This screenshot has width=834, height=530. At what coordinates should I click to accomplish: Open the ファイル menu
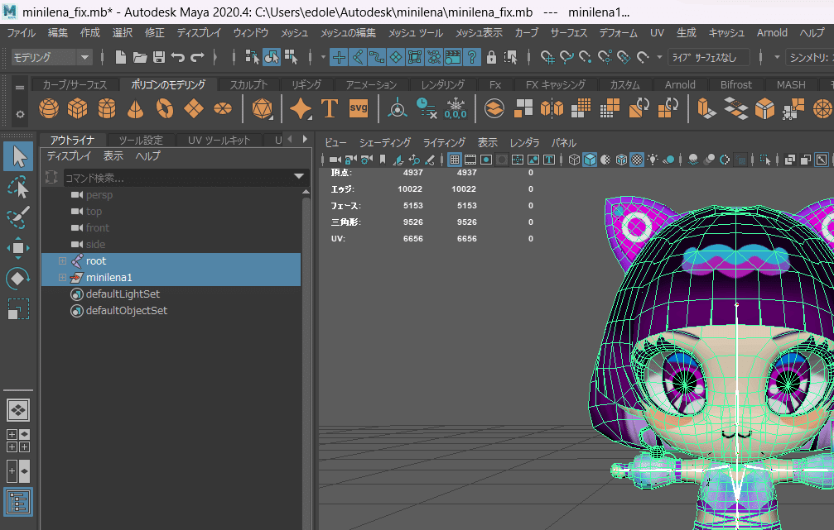[22, 33]
